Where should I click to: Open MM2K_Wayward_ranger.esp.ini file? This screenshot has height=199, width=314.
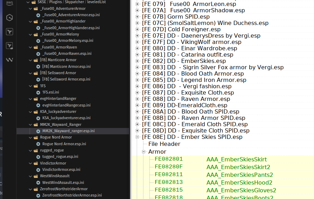pyautogui.click(x=68, y=131)
